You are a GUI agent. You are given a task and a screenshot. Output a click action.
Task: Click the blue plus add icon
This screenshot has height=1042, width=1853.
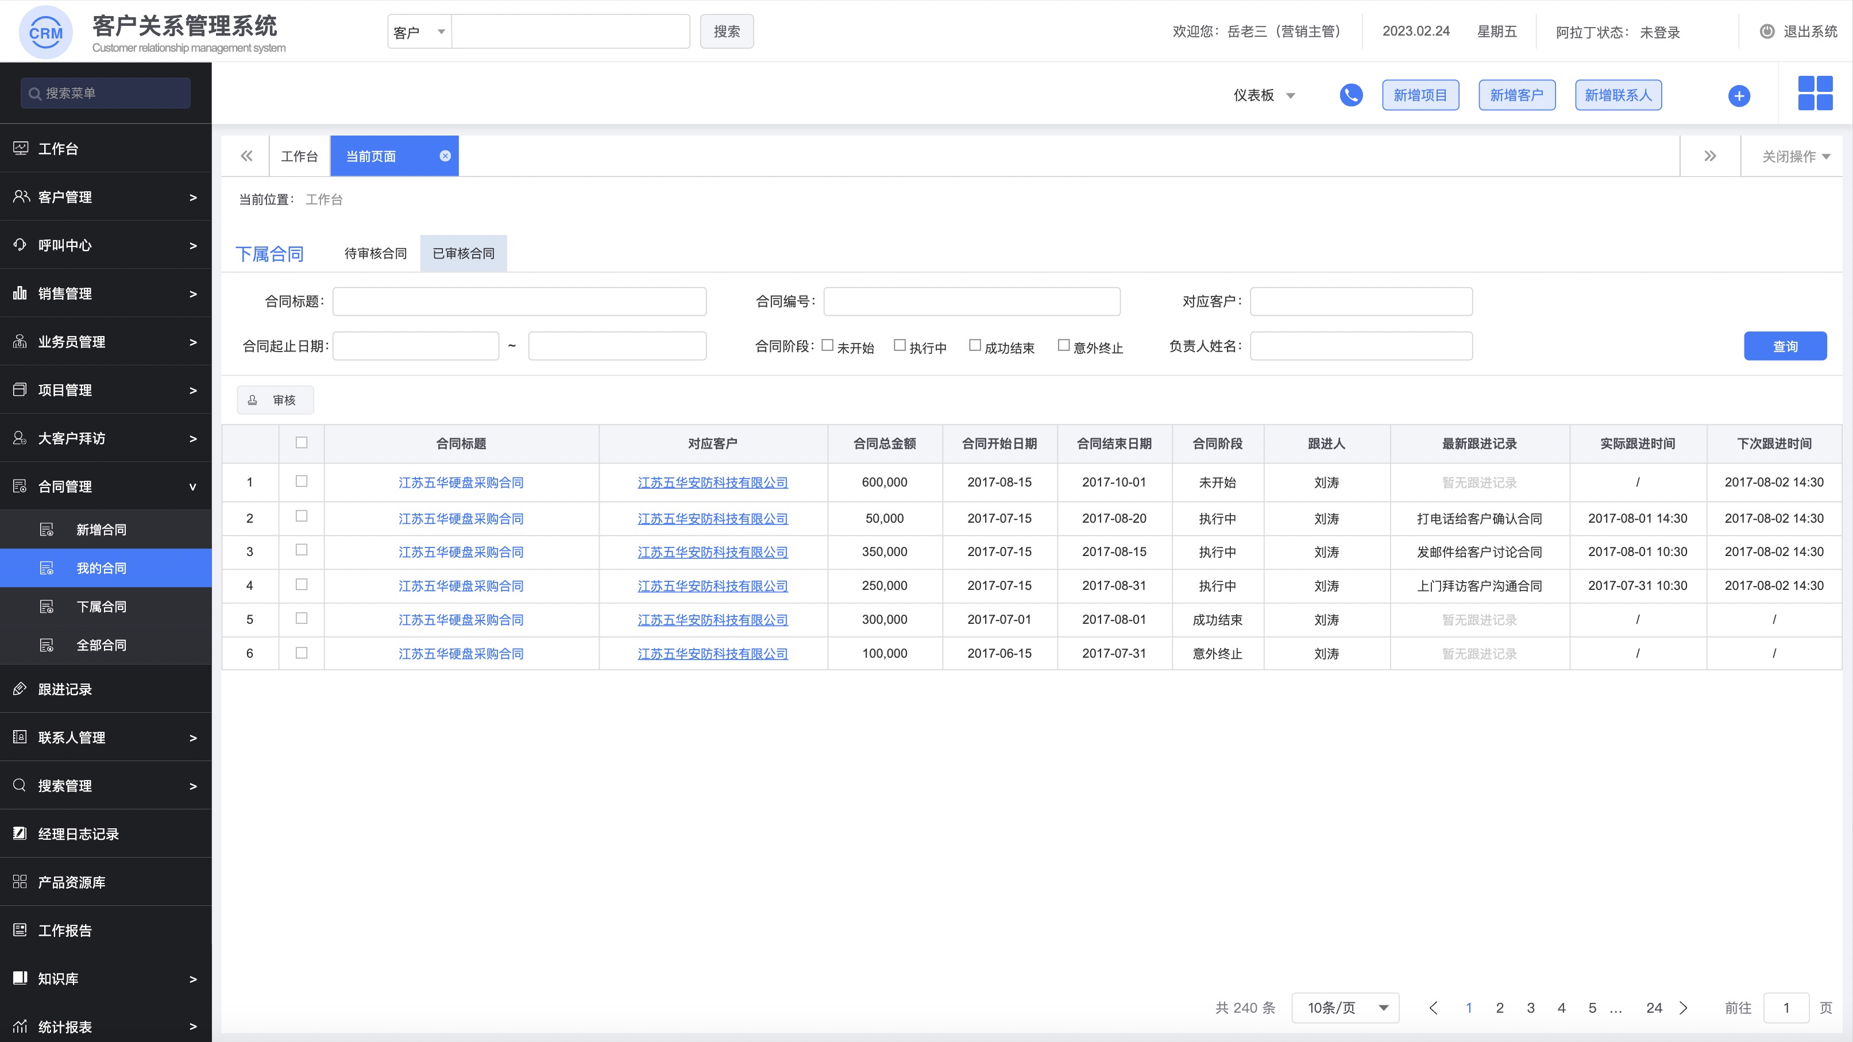click(1739, 96)
